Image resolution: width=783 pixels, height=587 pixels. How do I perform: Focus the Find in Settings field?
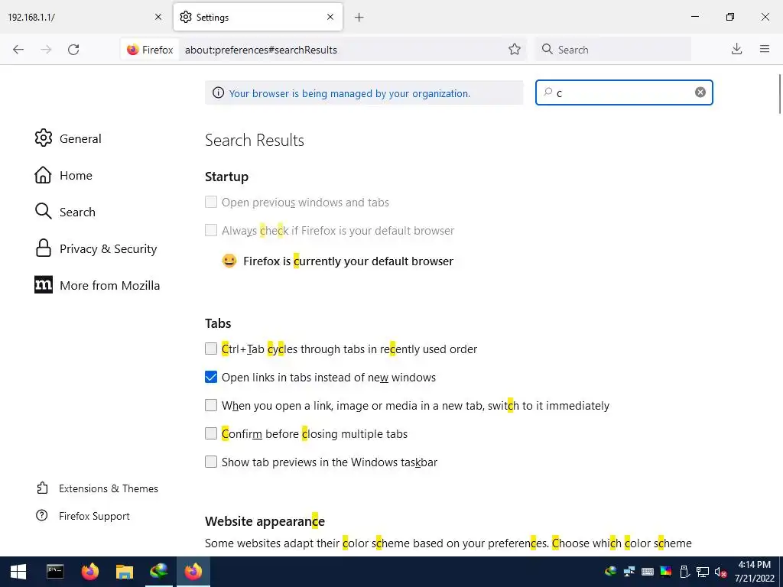tap(624, 92)
